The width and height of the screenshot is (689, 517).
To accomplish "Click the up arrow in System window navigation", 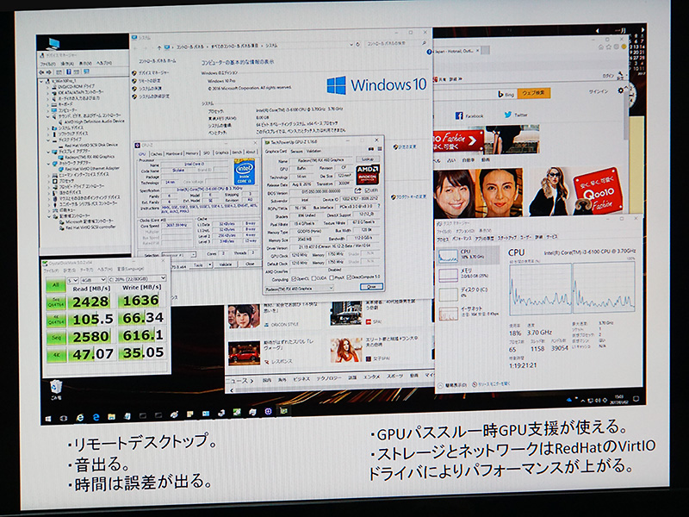I will 159,47.
